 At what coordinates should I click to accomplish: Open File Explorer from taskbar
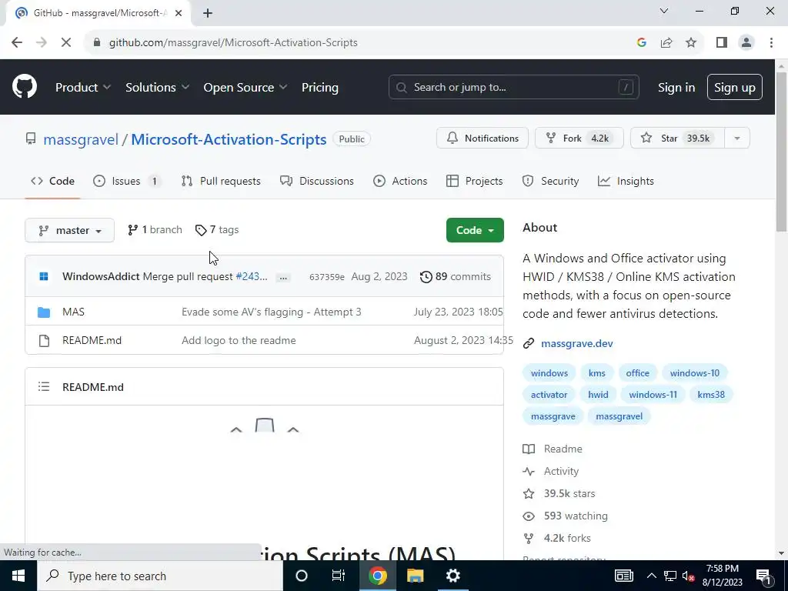(x=415, y=576)
